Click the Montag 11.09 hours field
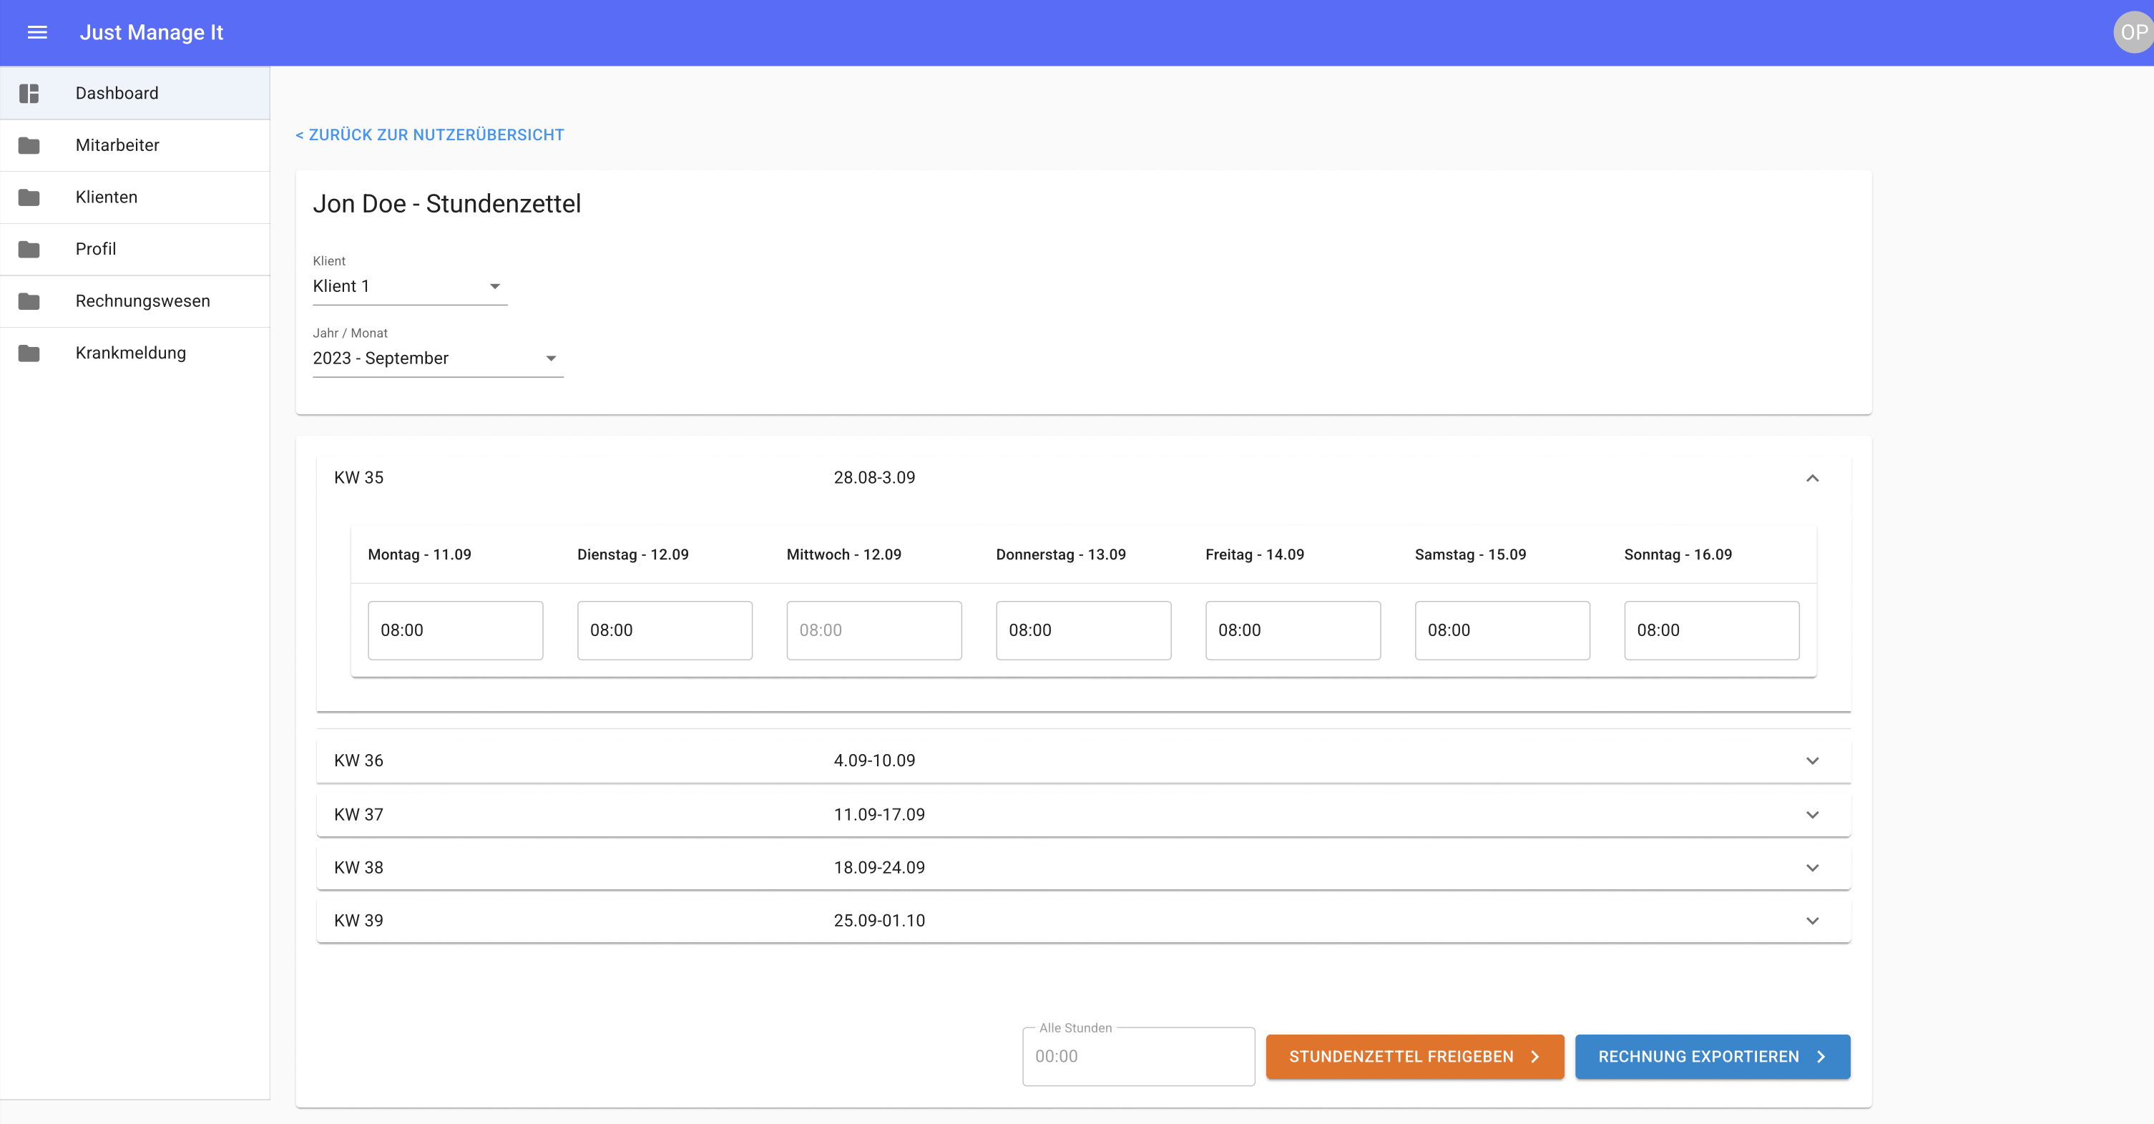This screenshot has height=1124, width=2154. click(x=455, y=630)
